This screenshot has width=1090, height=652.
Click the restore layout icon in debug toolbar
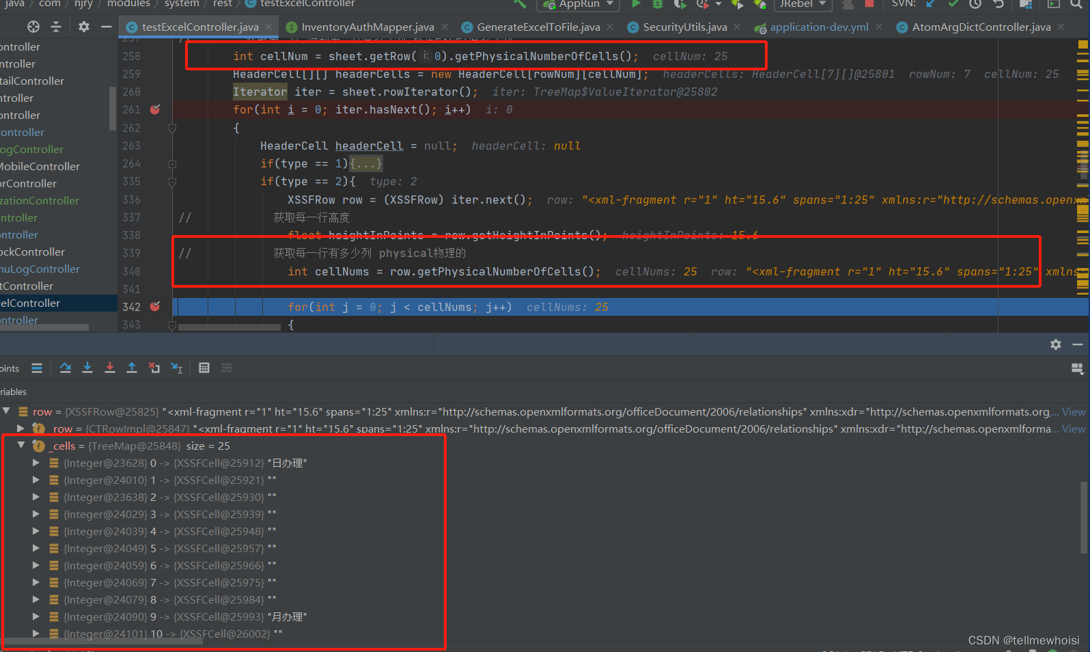[x=1077, y=369]
